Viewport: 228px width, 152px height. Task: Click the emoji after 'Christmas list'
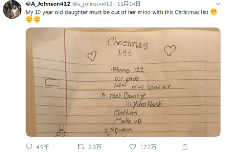(214, 12)
